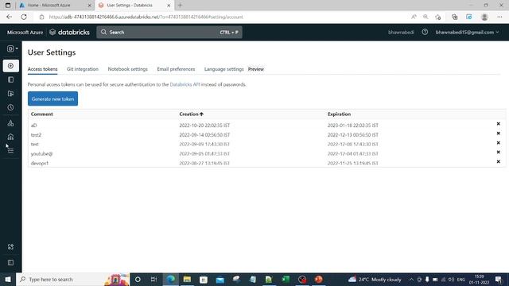The width and height of the screenshot is (509, 286).
Task: Open the browser profile avatar
Action: (484, 17)
